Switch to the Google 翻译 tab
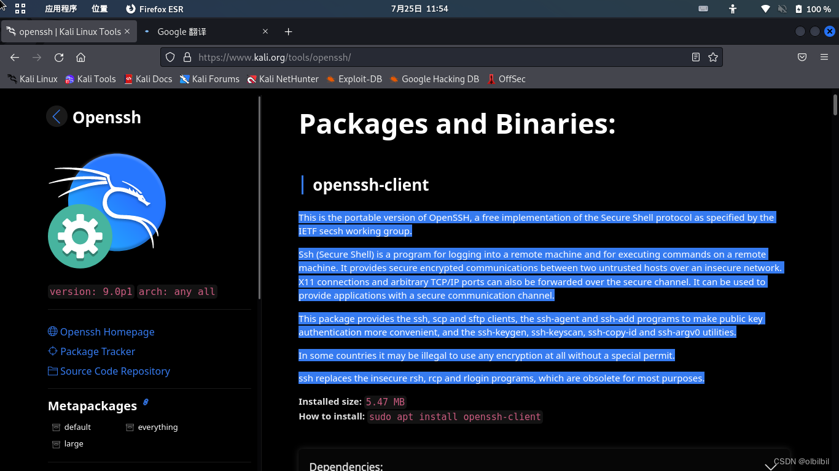This screenshot has height=471, width=839. tap(205, 31)
